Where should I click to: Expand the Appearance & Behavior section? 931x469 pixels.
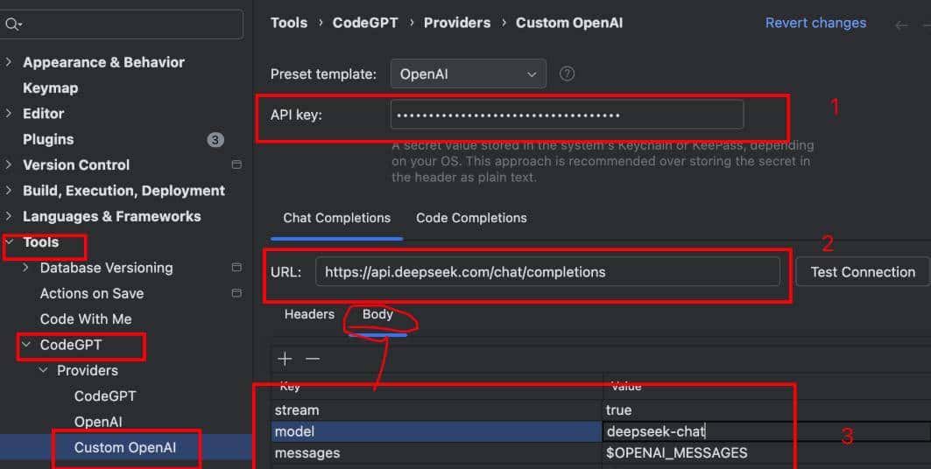click(9, 62)
